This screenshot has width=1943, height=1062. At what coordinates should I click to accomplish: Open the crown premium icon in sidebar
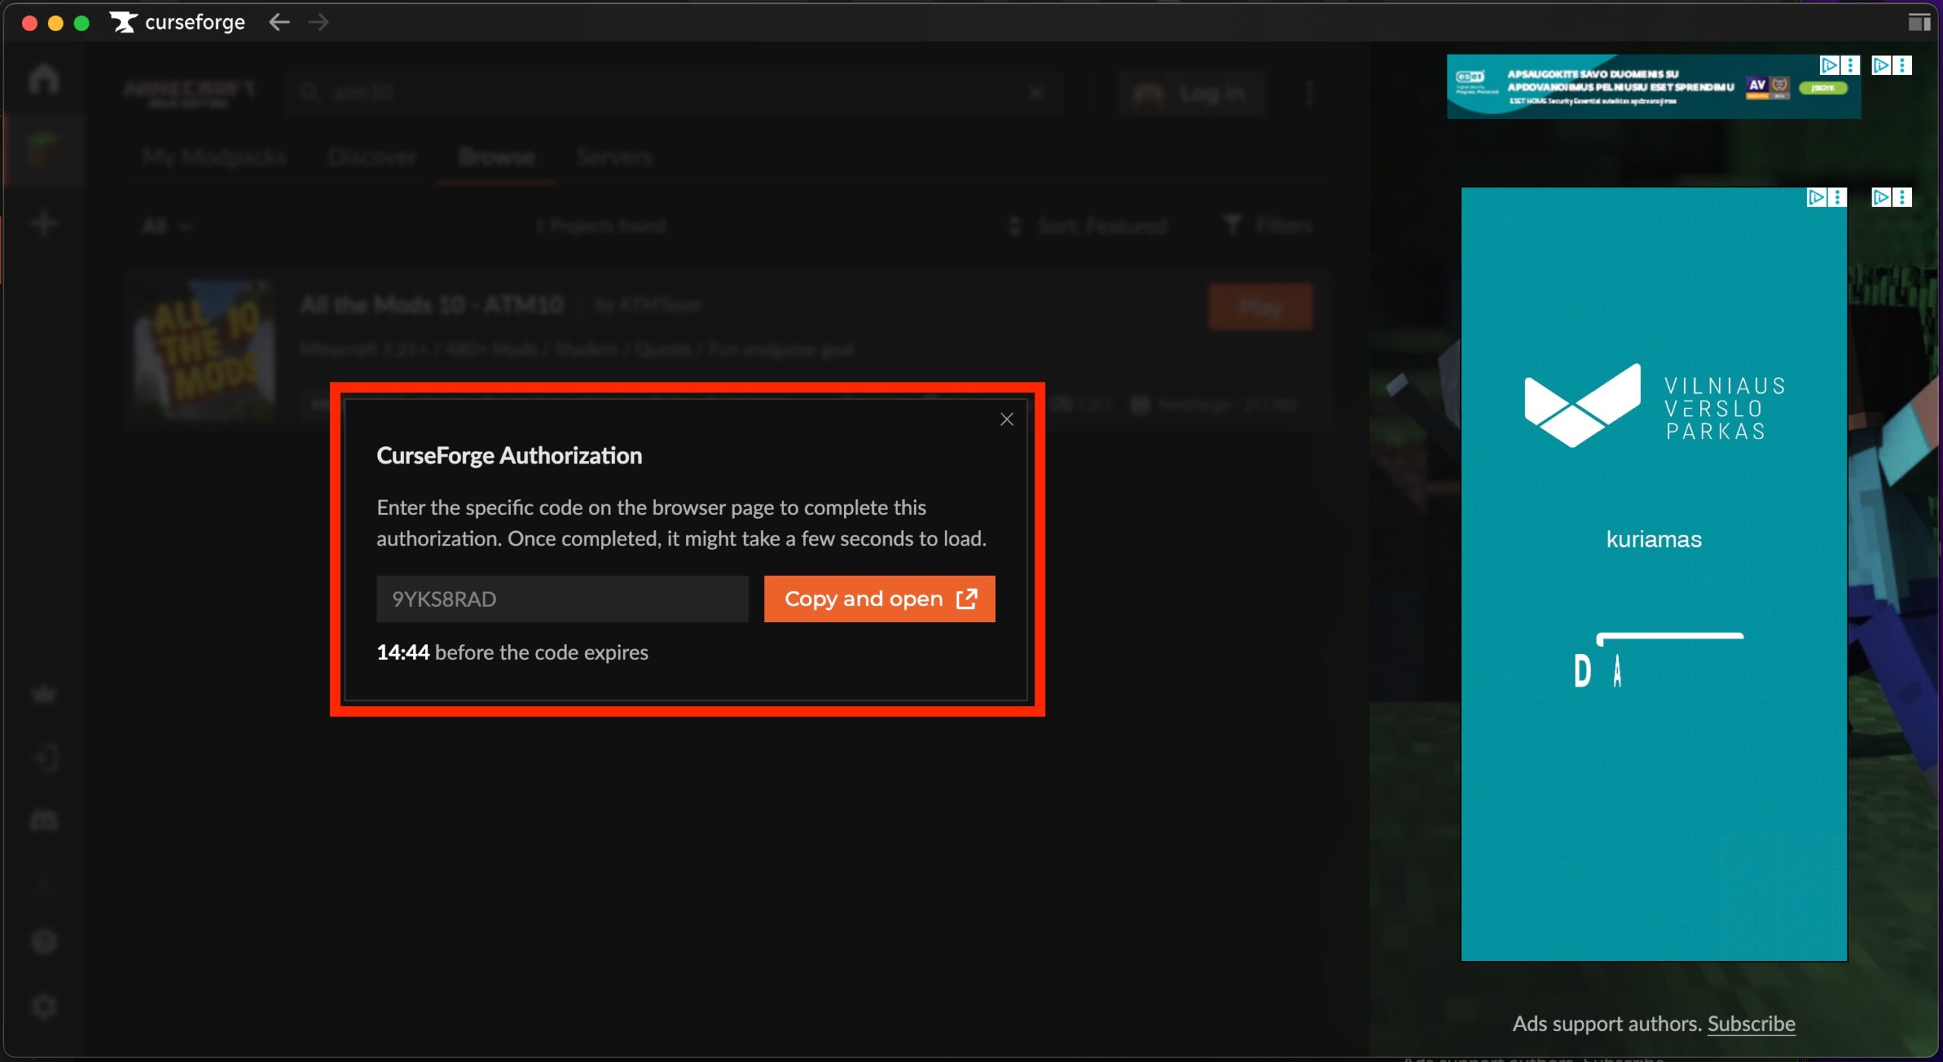[x=44, y=693]
